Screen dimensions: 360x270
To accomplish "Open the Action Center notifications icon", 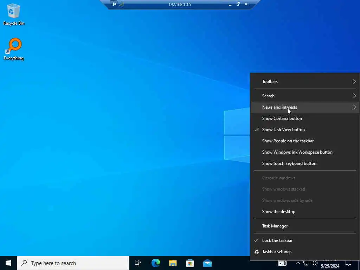I will point(348,263).
